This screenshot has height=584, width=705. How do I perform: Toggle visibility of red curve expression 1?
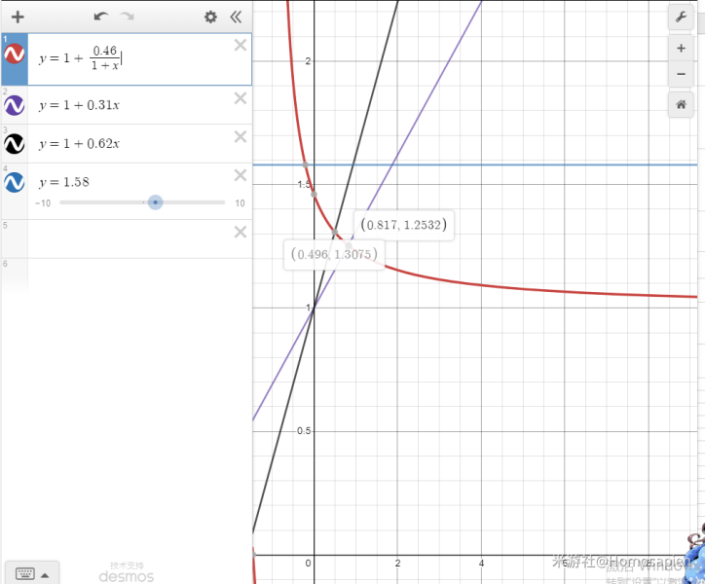point(14,54)
